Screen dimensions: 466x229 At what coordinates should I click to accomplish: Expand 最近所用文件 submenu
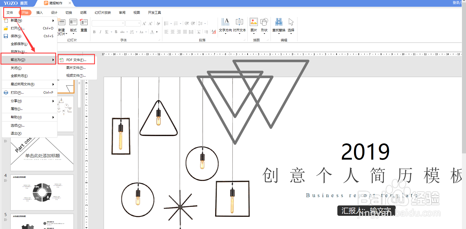[29, 84]
